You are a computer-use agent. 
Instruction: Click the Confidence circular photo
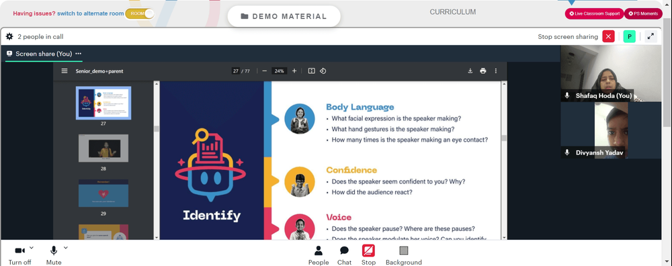[300, 182]
